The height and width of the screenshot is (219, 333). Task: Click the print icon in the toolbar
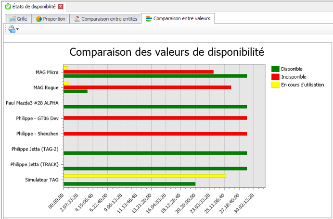coord(12,29)
